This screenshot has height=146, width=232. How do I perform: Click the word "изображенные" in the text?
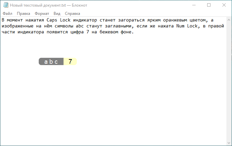coord(18,26)
